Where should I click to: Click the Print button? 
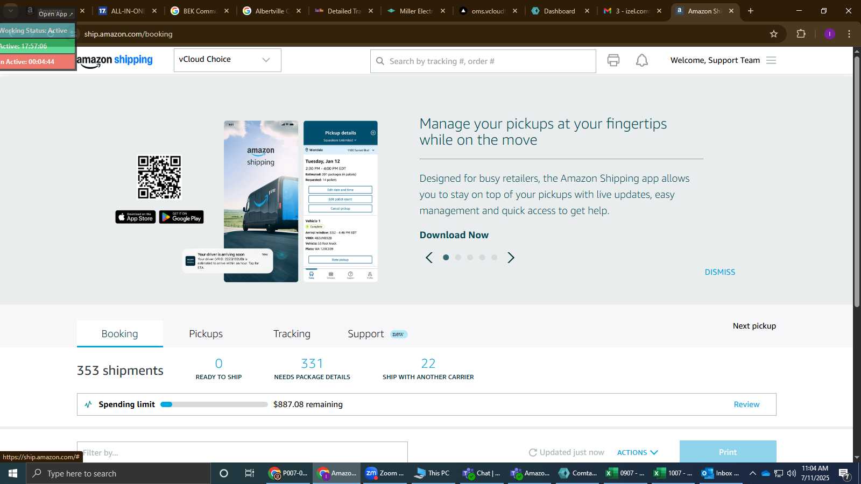click(x=728, y=452)
